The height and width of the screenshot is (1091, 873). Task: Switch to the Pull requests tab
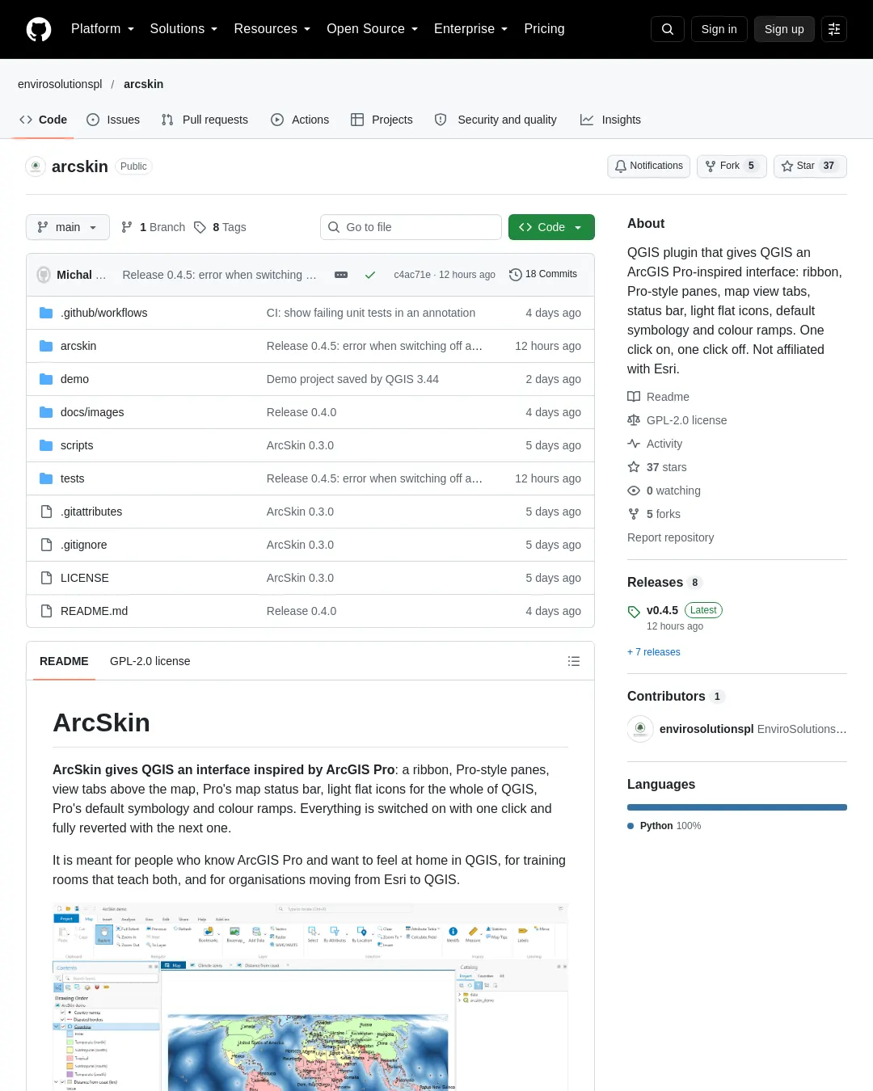tap(205, 120)
